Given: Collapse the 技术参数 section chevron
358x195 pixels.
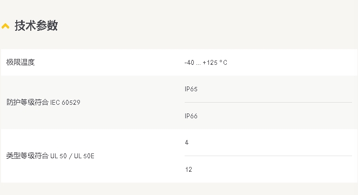Looking at the screenshot, I should coord(5,26).
